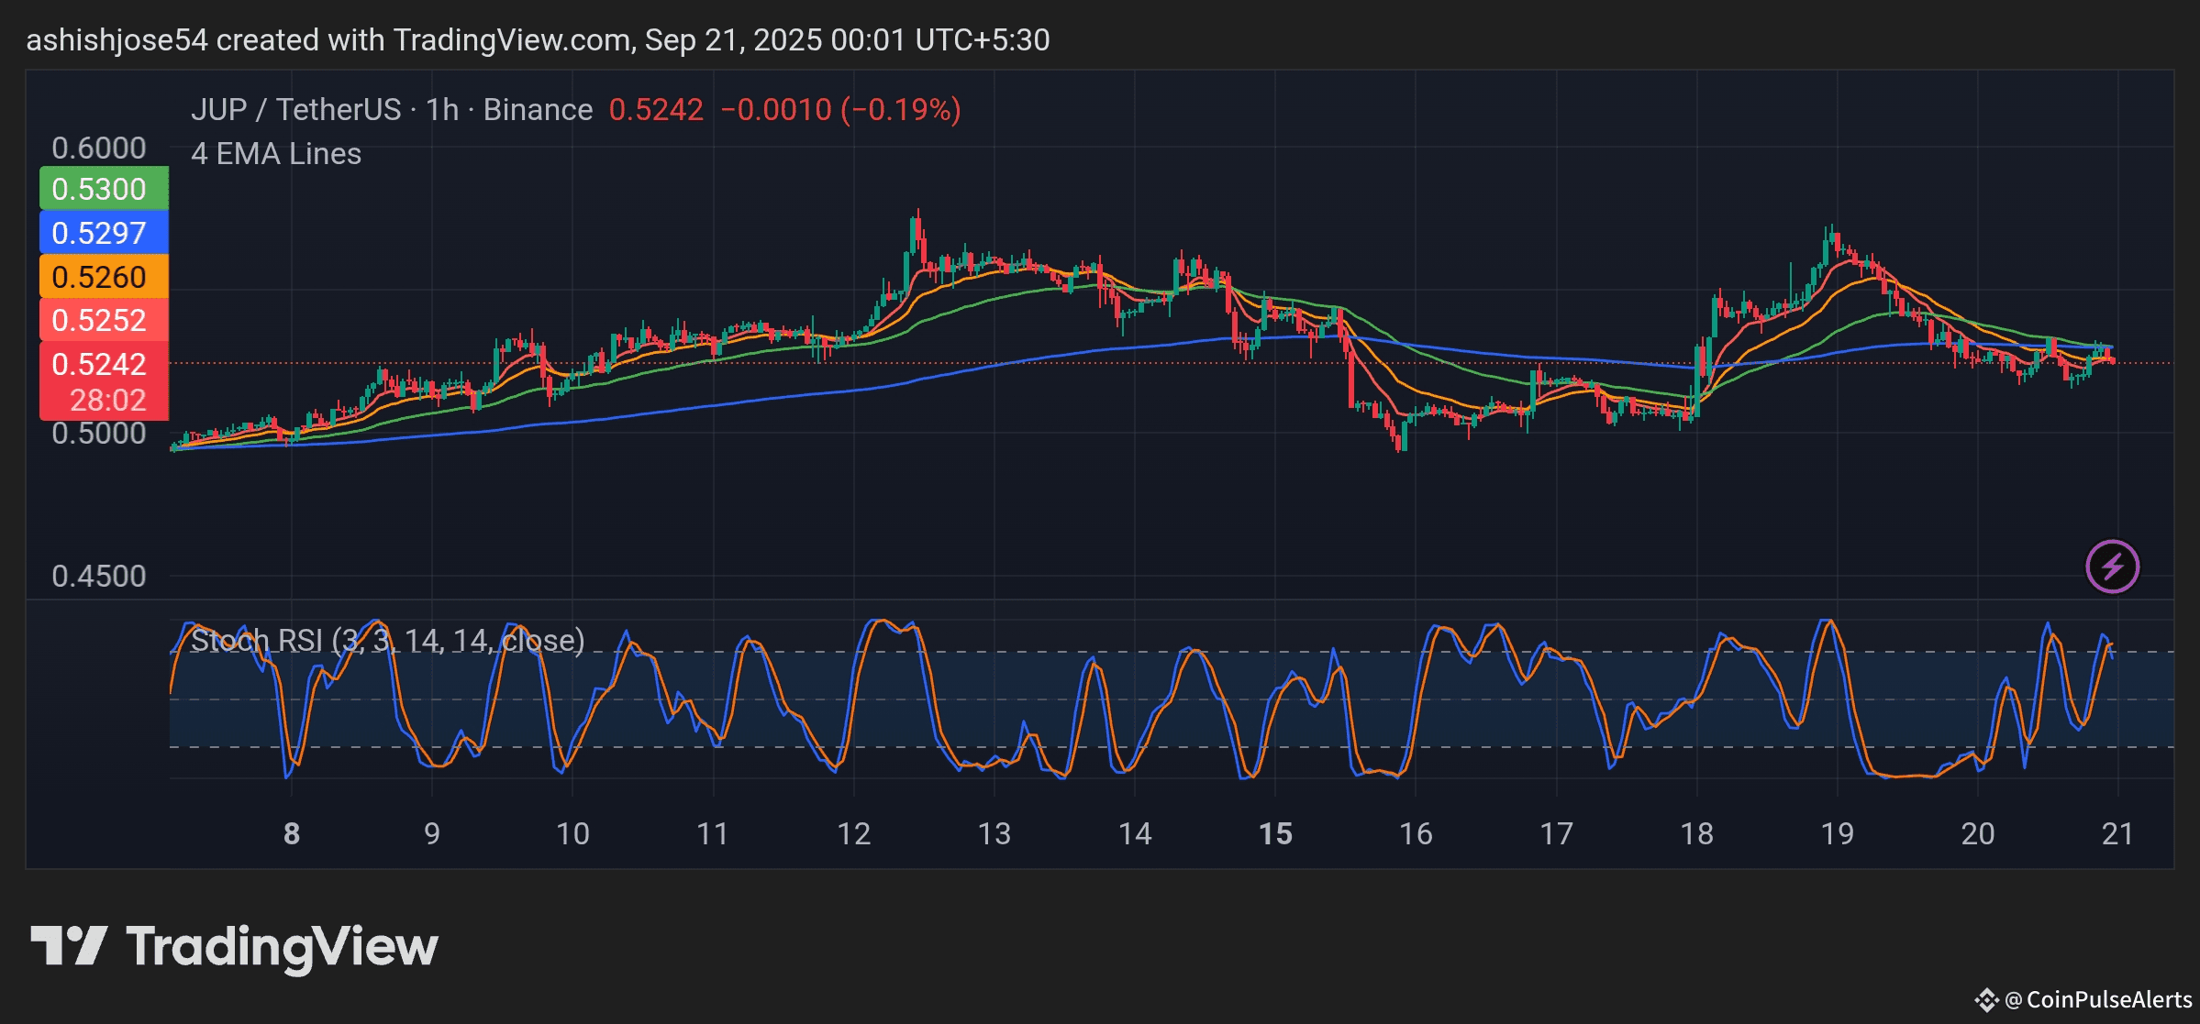The height and width of the screenshot is (1024, 2200).
Task: Click the TradingView logo icon
Action: click(x=69, y=946)
